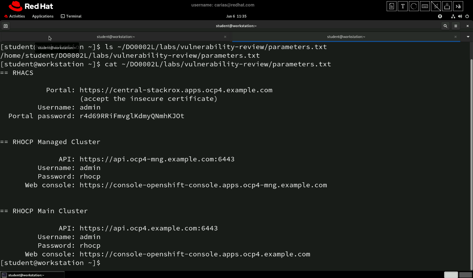Click the /home/student/DO0002L parameters.txt output path
This screenshot has height=278, width=473.
(x=130, y=56)
